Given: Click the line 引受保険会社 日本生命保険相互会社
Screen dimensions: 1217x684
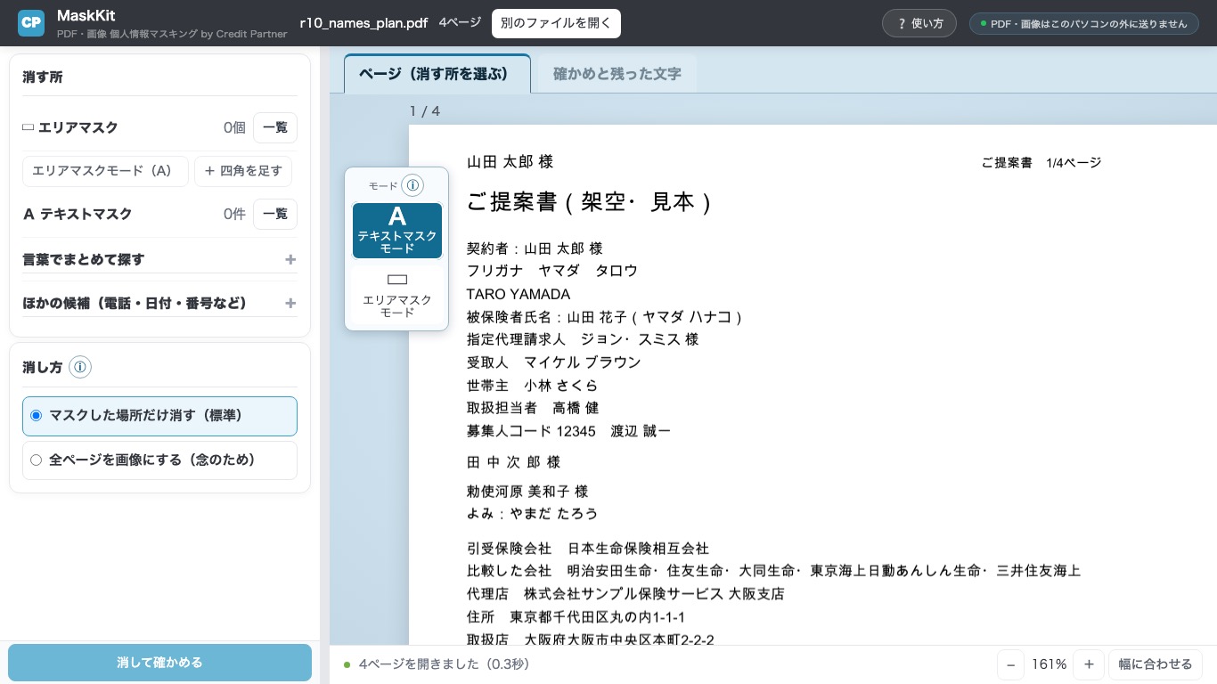Looking at the screenshot, I should [x=588, y=549].
